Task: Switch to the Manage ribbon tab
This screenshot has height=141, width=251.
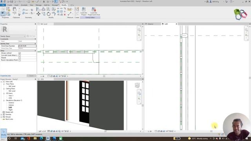Action: (x=38, y=5)
